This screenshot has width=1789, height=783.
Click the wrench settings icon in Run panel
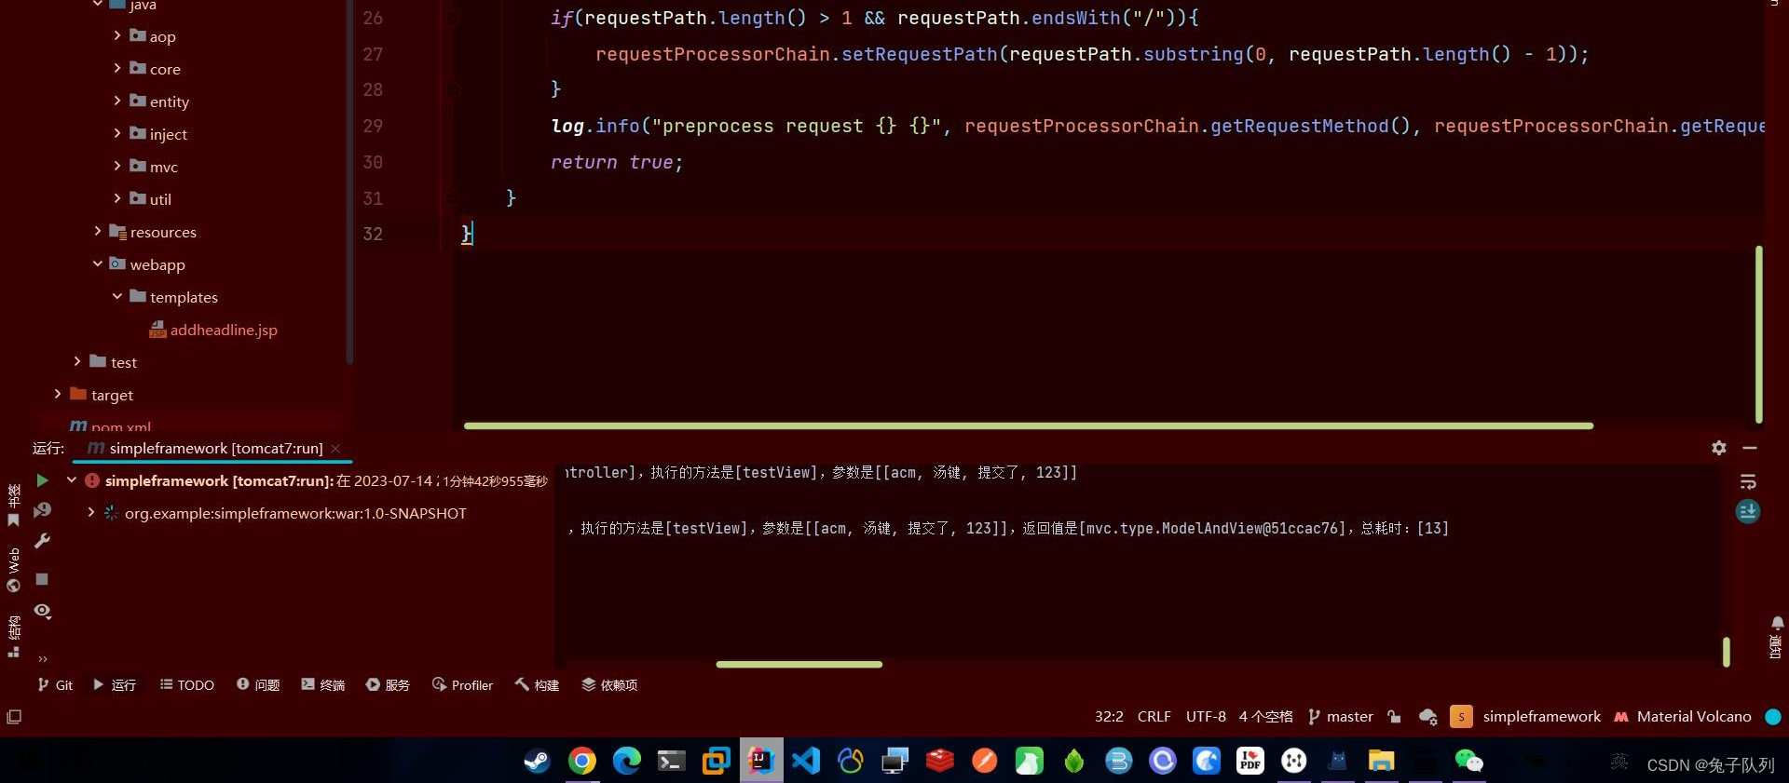click(42, 541)
